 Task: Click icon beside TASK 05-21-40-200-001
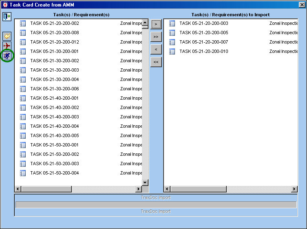(x=23, y=98)
